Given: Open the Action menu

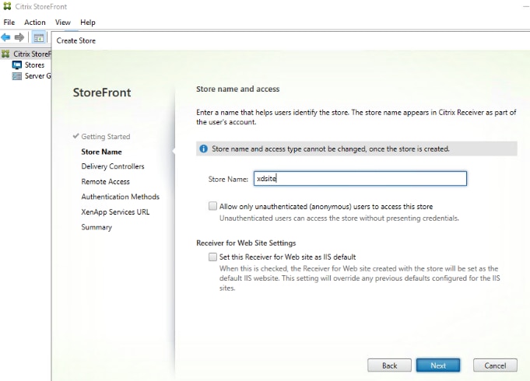Looking at the screenshot, I should (35, 23).
